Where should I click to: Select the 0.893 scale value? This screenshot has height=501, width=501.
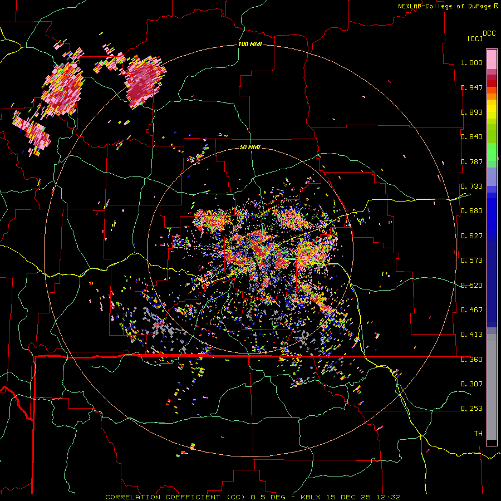click(x=471, y=112)
